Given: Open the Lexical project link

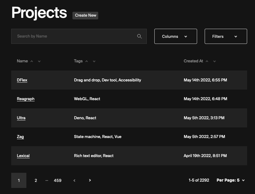Looking at the screenshot, I should click(x=23, y=156).
